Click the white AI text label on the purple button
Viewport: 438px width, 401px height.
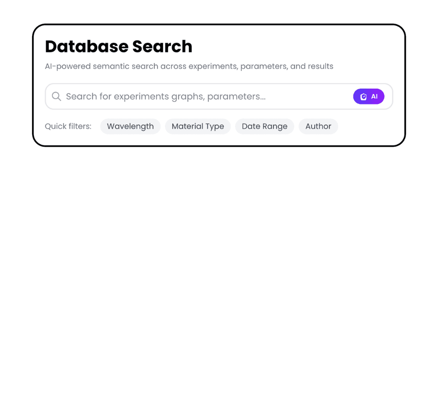(x=374, y=97)
